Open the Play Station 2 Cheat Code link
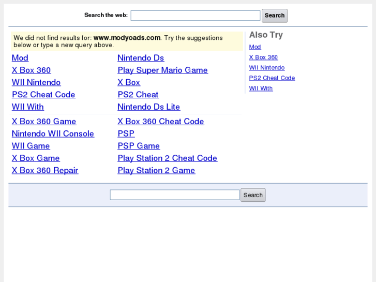Viewport: 376px width, 282px height. (x=168, y=158)
